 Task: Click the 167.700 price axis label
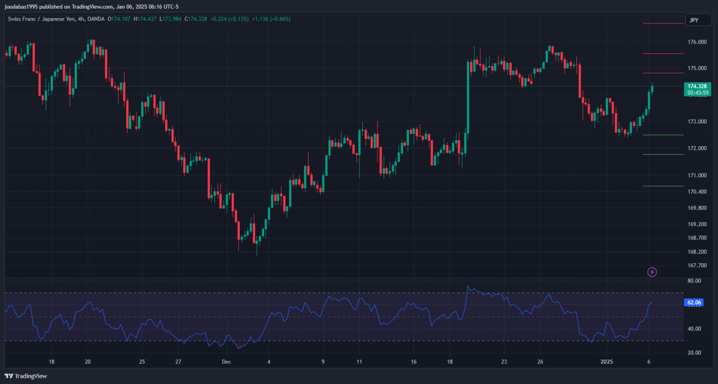pyautogui.click(x=697, y=266)
